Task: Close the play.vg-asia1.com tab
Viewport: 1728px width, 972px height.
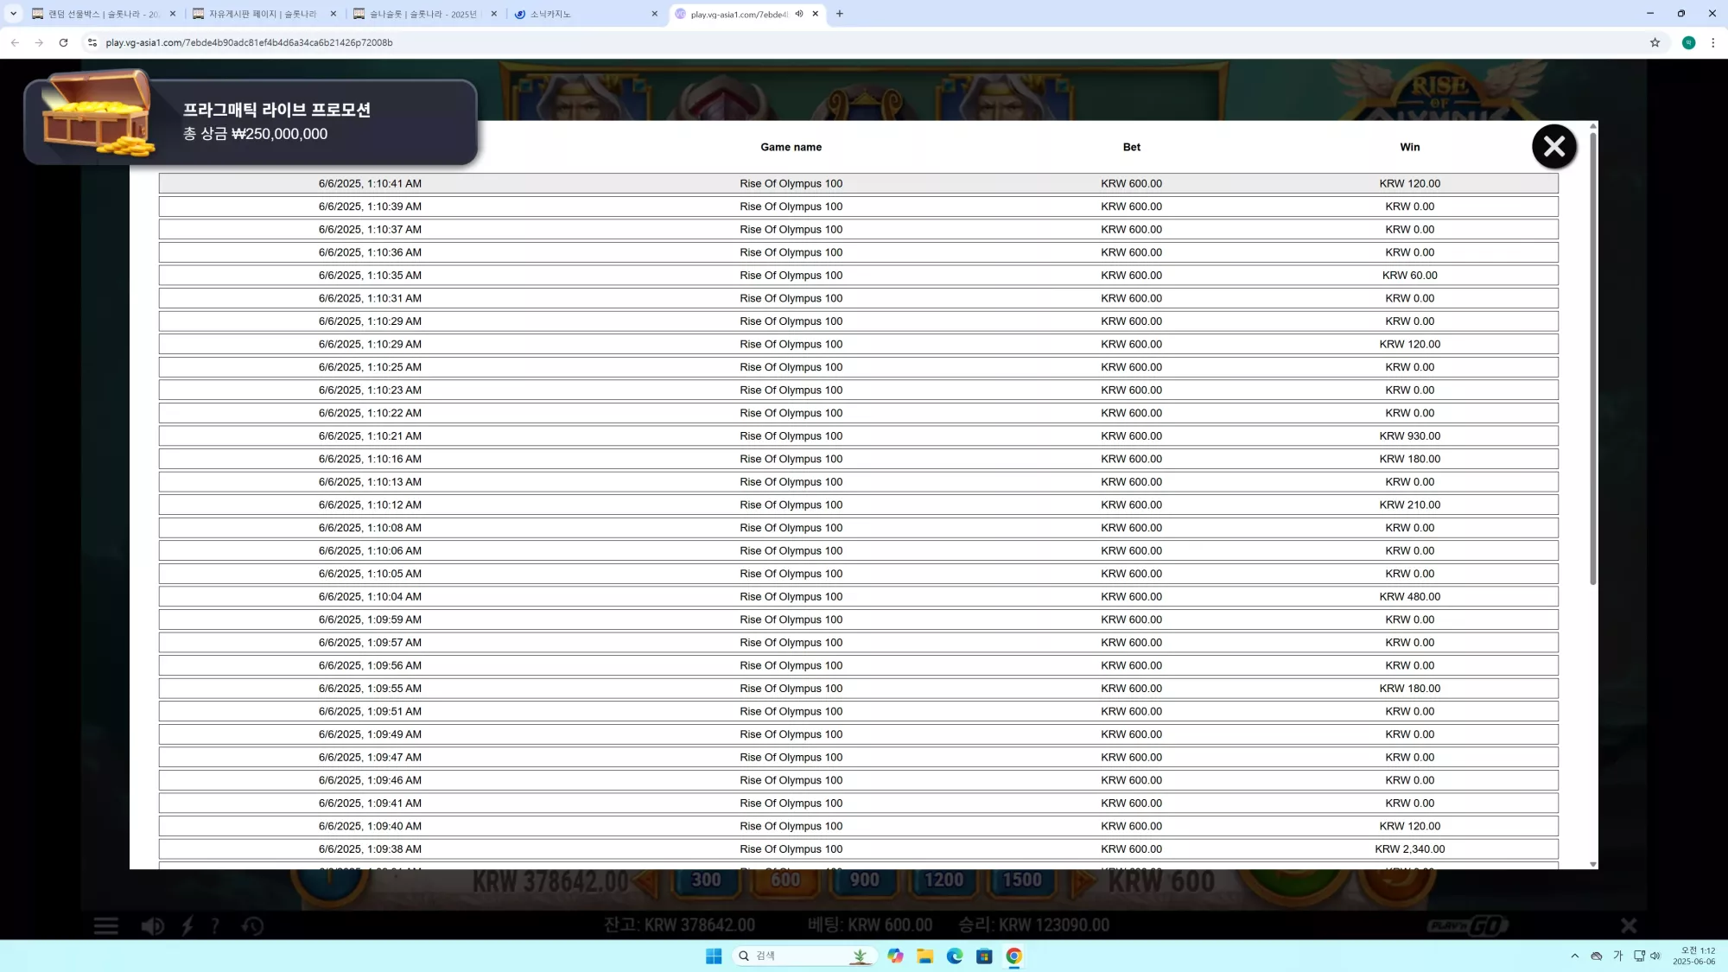Action: click(x=815, y=14)
